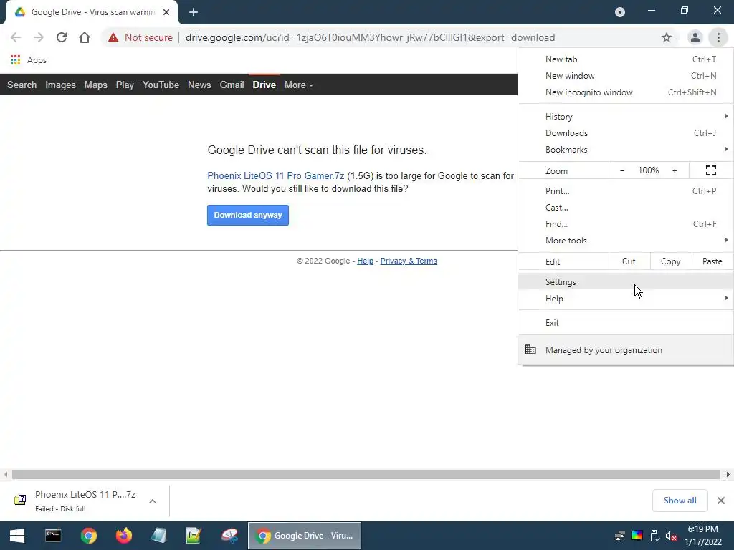Click the Google Drive taskbar window button
The width and height of the screenshot is (734, 550).
(304, 536)
